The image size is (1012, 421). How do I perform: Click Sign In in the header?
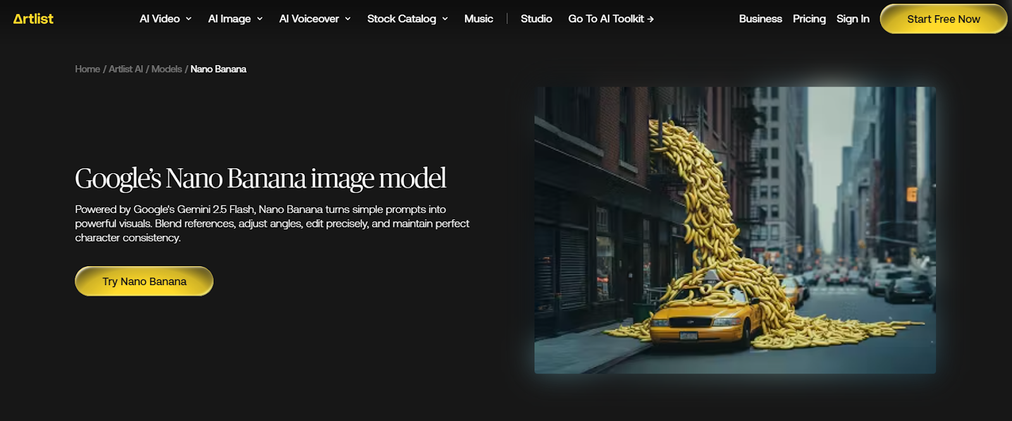pos(853,19)
